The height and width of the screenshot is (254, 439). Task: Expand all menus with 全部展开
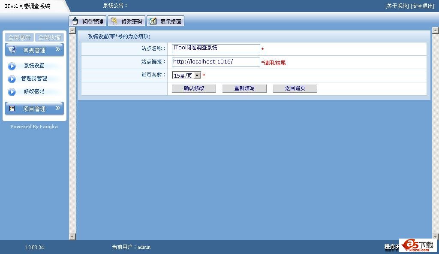[x=19, y=37]
